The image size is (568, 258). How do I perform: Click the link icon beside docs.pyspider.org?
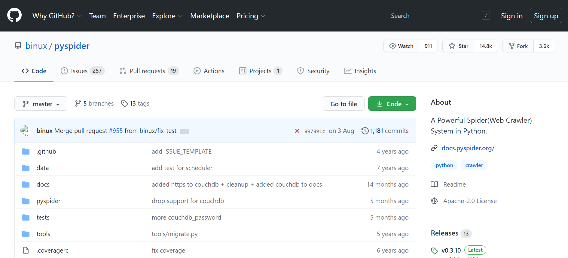pyautogui.click(x=434, y=148)
